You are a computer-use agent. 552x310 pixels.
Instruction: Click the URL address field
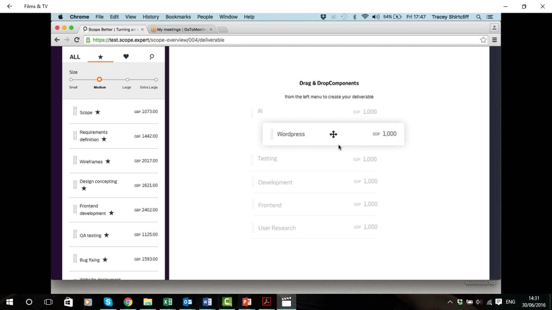point(281,40)
